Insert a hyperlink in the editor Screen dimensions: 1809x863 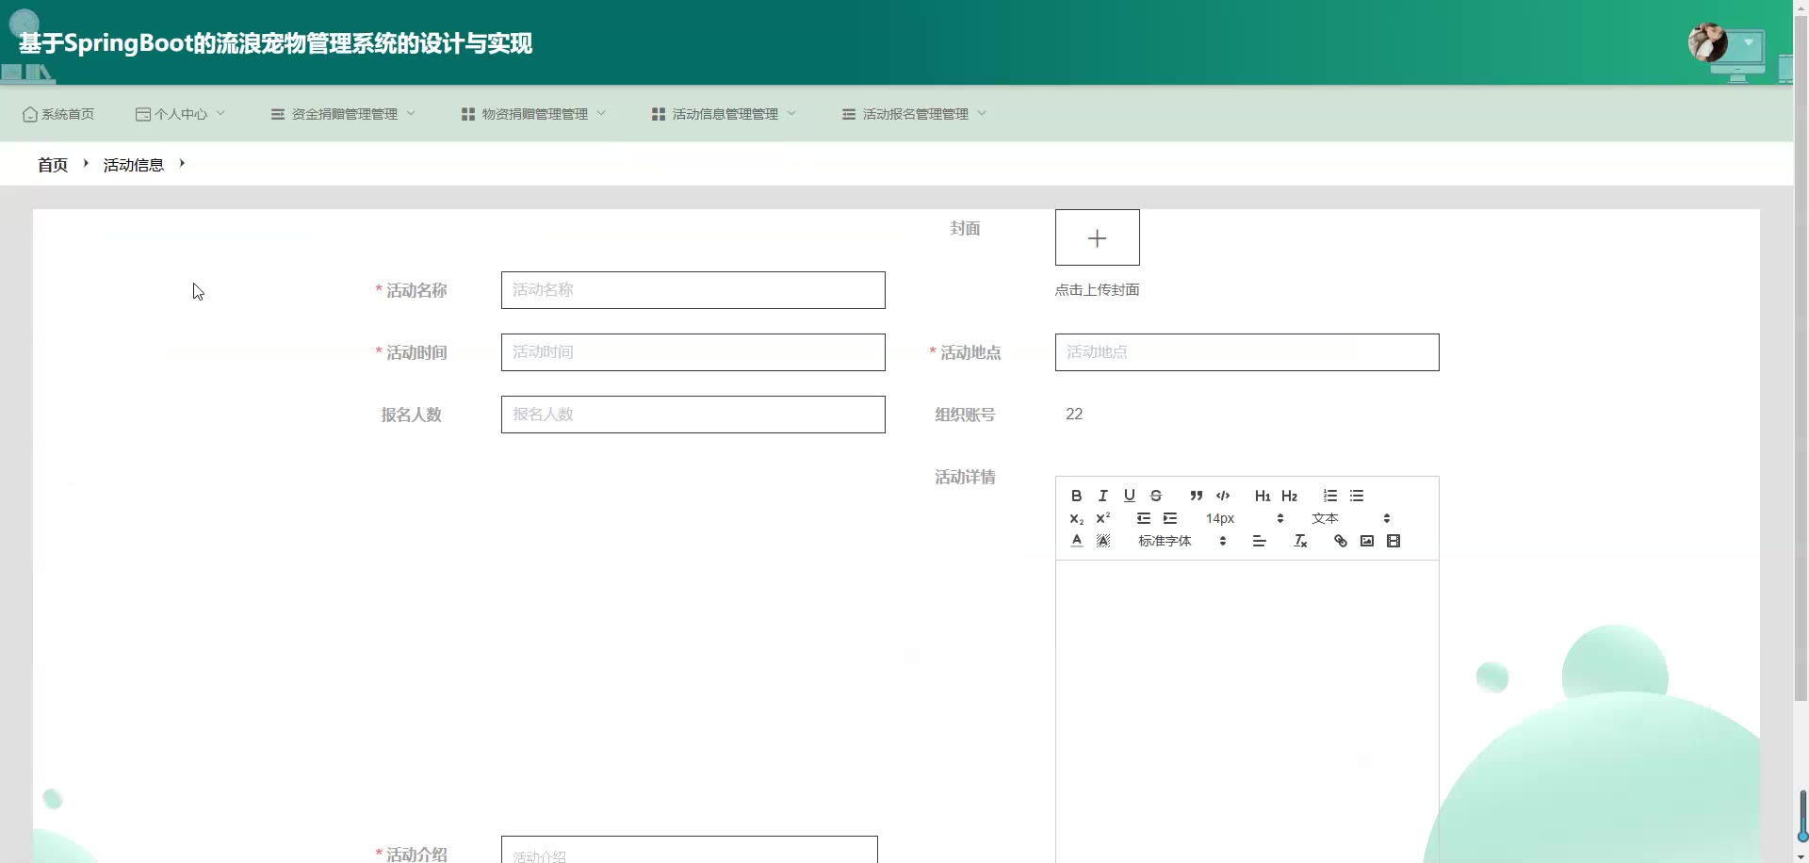[1340, 541]
